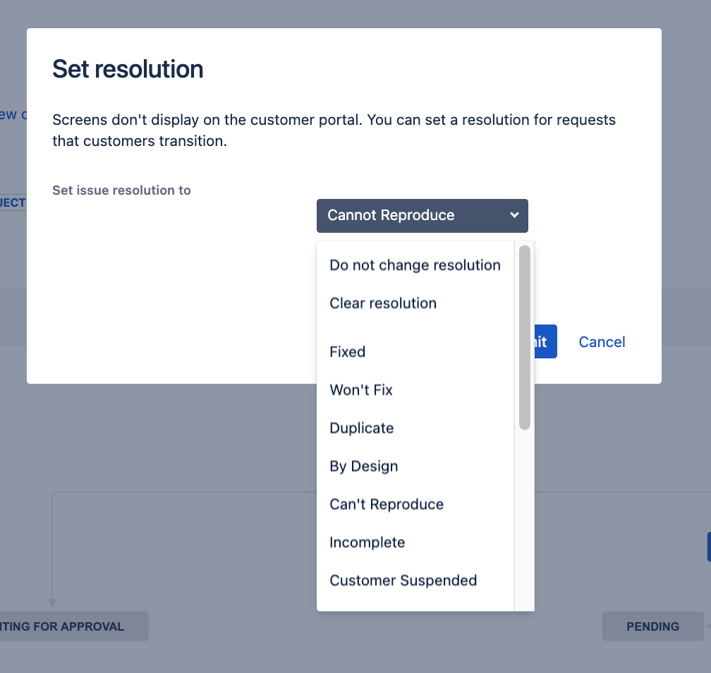Choose Won't Fix from the list
This screenshot has width=711, height=673.
tap(361, 389)
